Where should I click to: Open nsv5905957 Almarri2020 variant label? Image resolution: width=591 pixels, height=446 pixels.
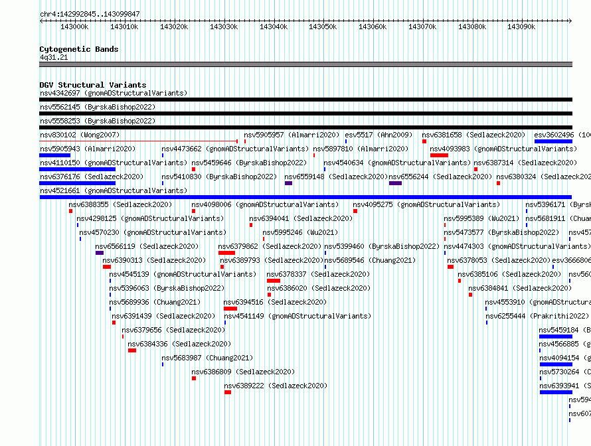[x=292, y=135]
